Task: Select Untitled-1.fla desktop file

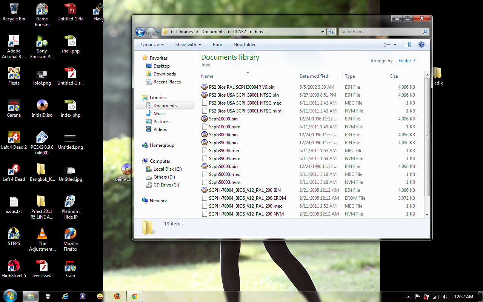Action: (x=71, y=12)
